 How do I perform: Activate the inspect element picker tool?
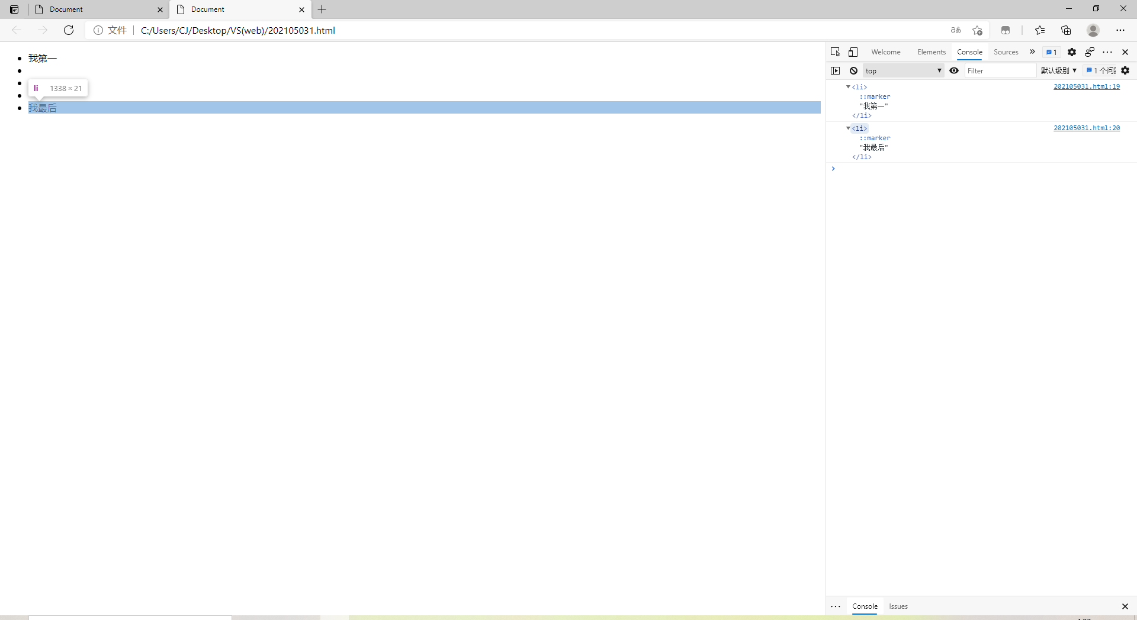pyautogui.click(x=835, y=52)
